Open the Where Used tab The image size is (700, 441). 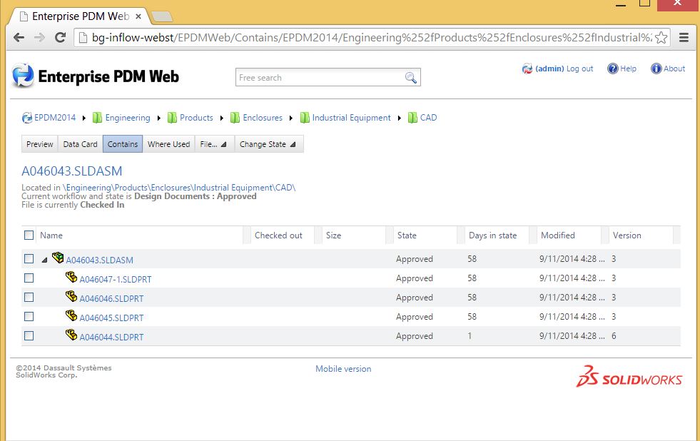pos(168,144)
